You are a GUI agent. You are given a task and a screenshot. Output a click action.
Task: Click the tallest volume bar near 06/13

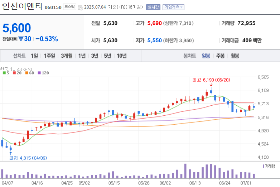pyautogui.click(x=185, y=171)
